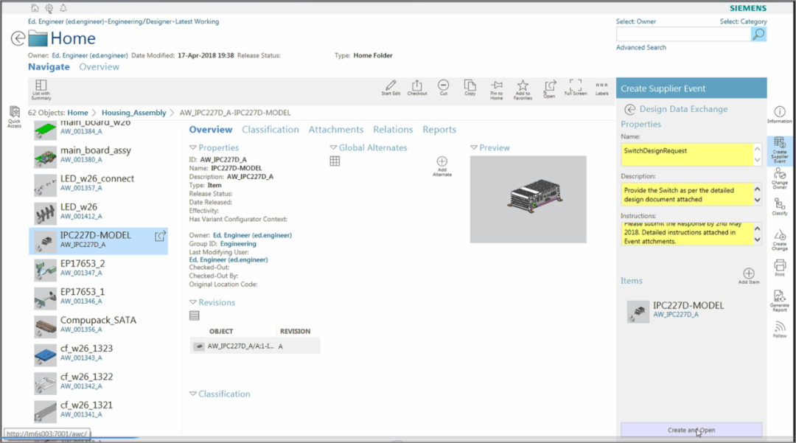Image resolution: width=796 pixels, height=443 pixels.
Task: Switch to the Attachments tab
Action: pos(335,130)
